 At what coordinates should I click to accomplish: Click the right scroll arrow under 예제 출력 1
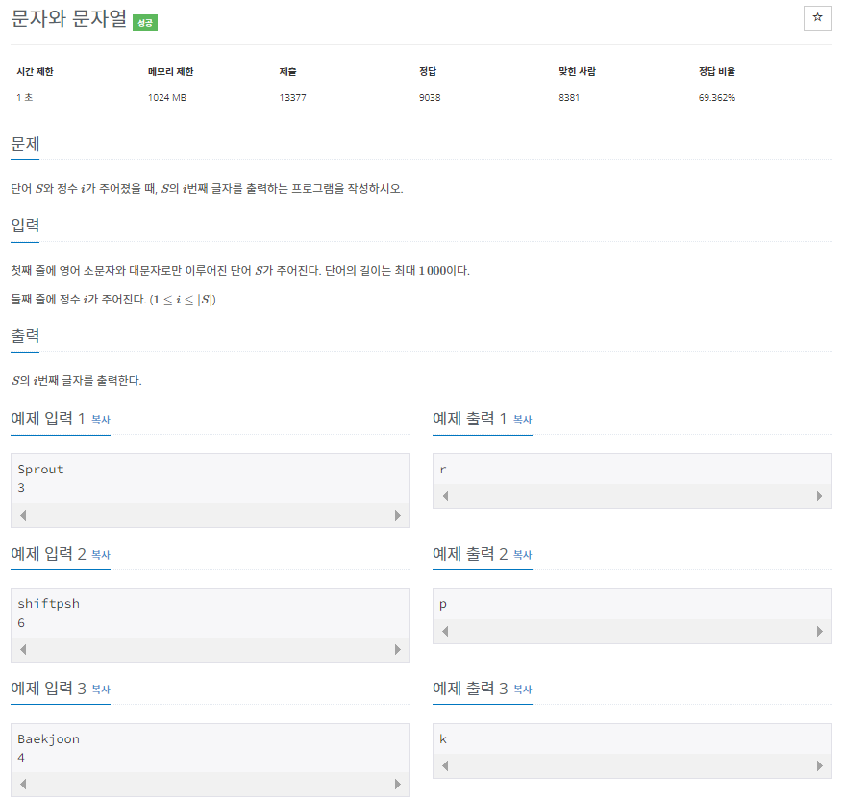820,496
